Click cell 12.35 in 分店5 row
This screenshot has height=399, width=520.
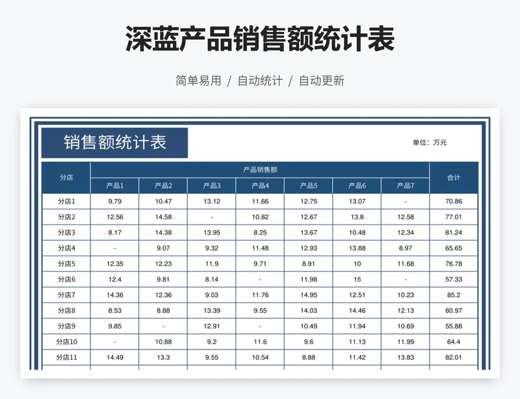click(x=115, y=264)
